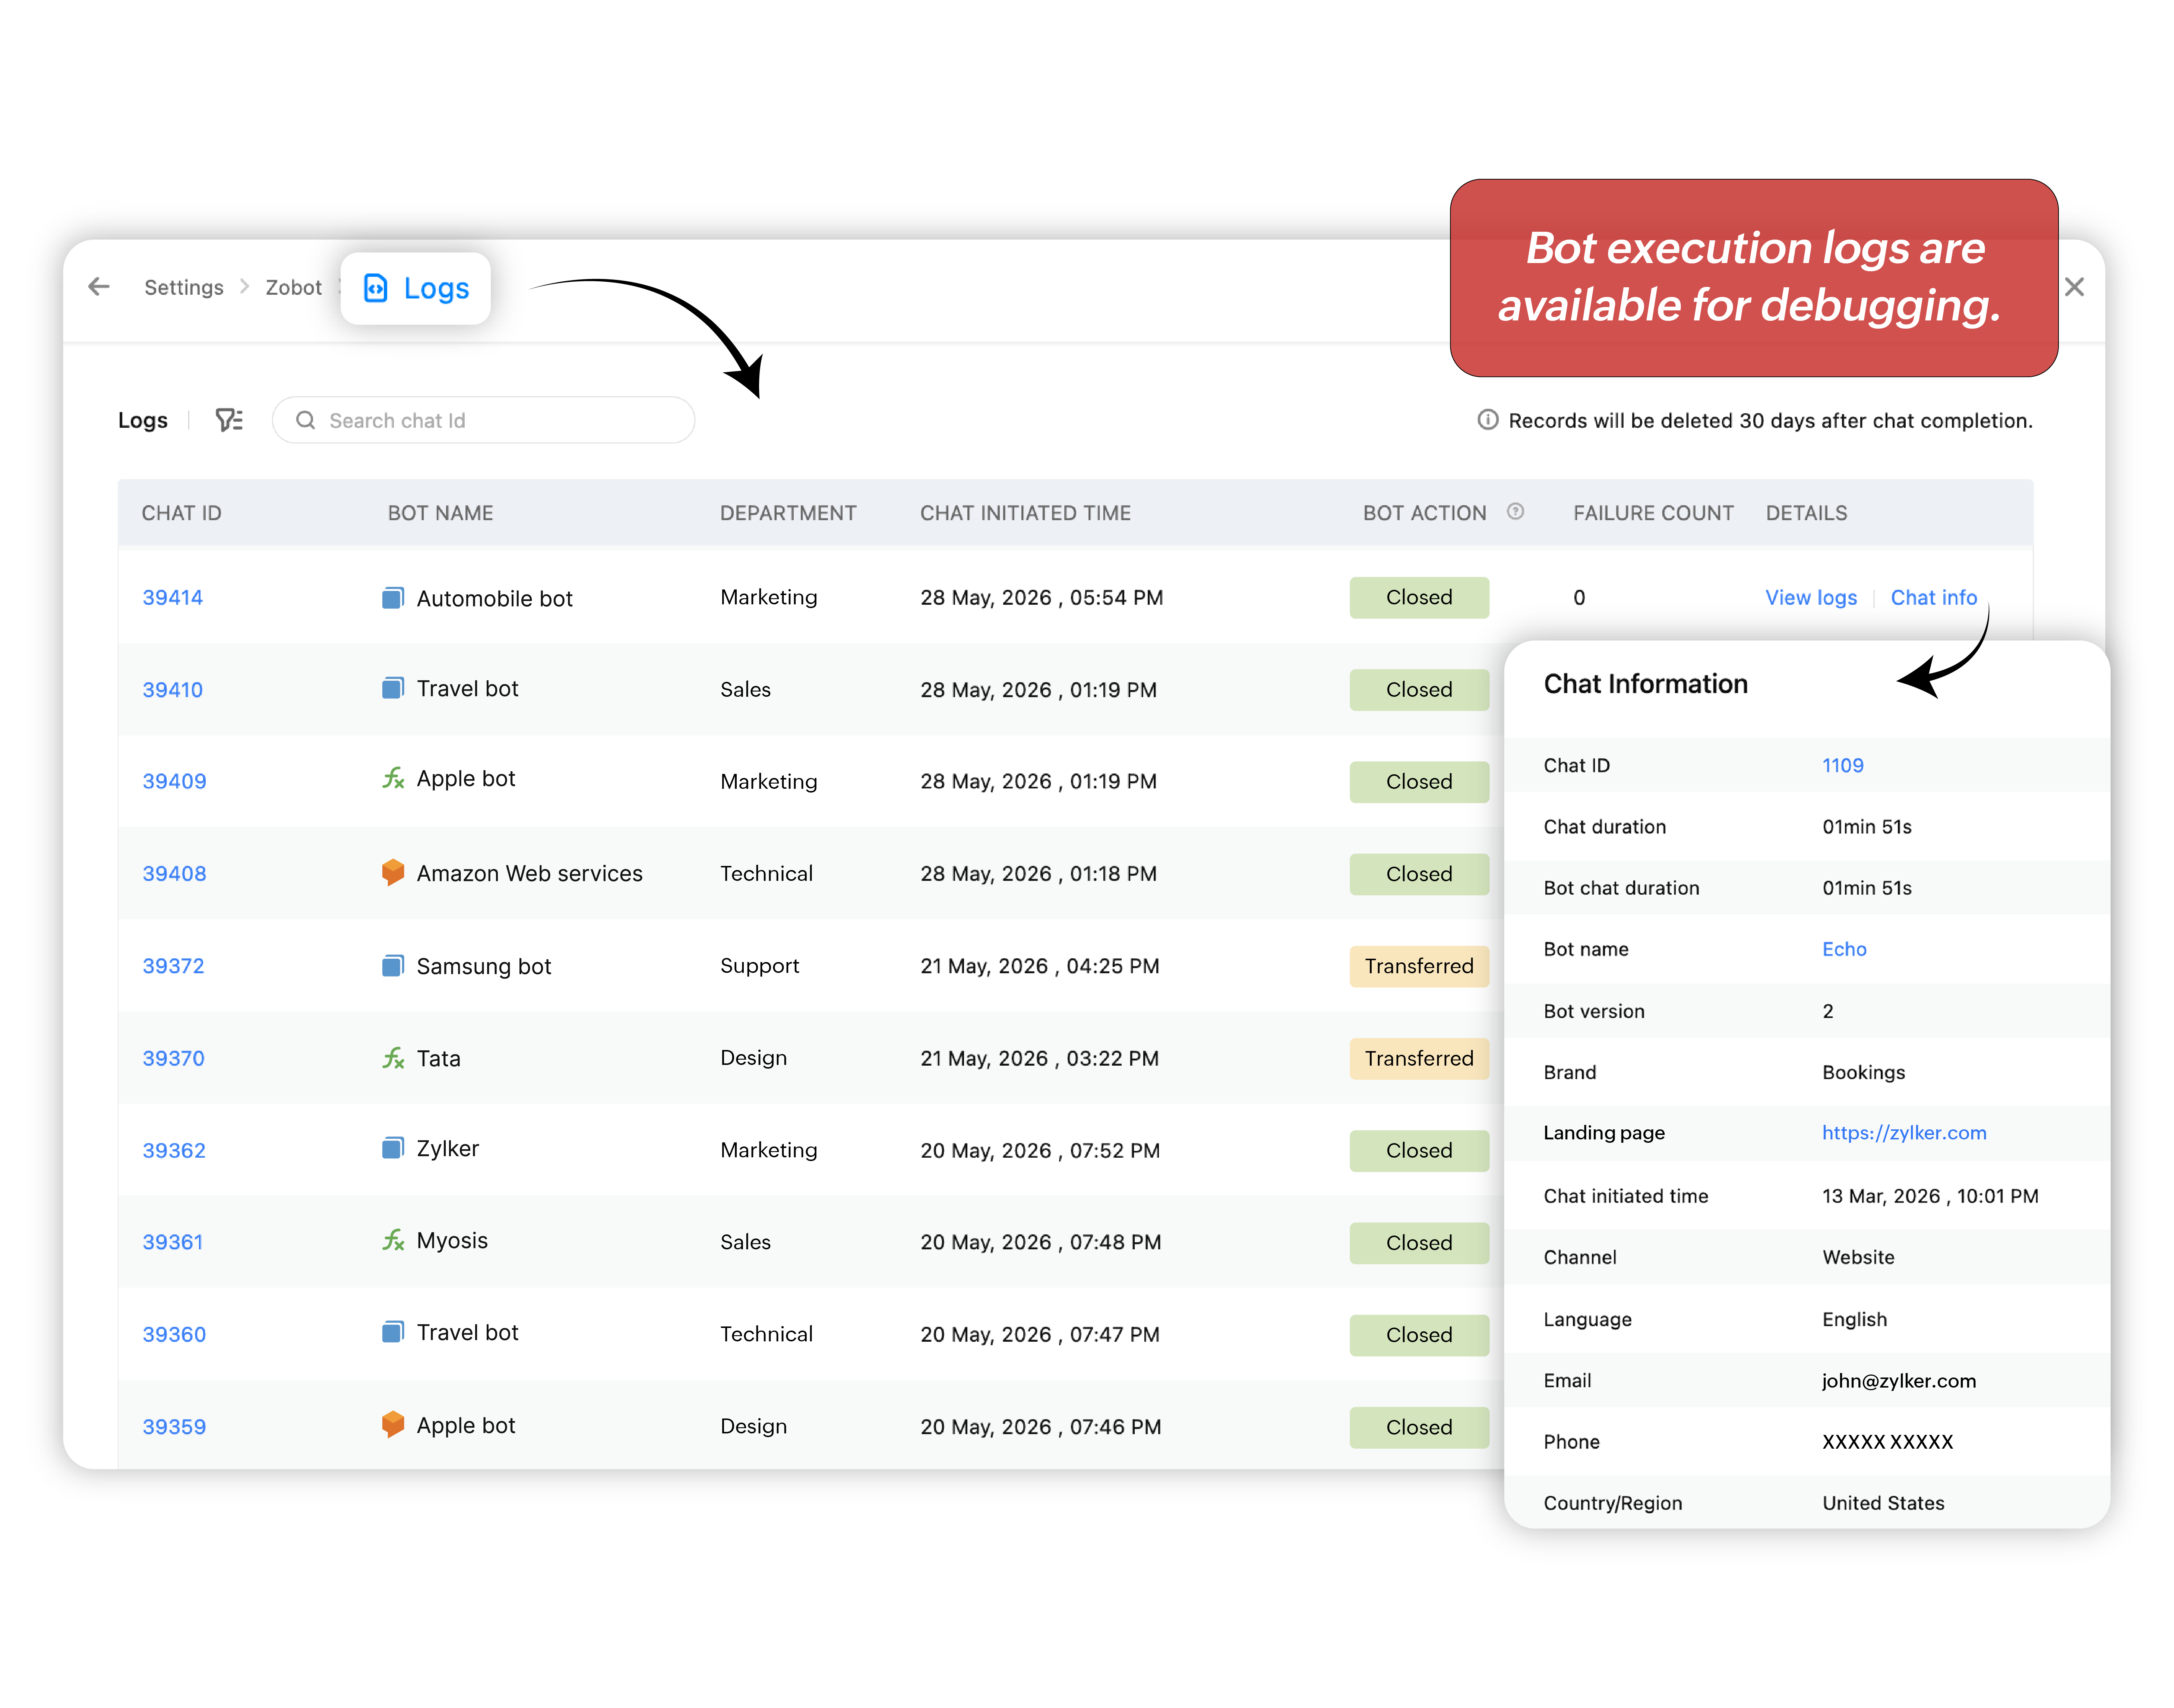Open chat ID 39370
Image resolution: width=2174 pixels, height=1708 pixels.
tap(173, 1058)
